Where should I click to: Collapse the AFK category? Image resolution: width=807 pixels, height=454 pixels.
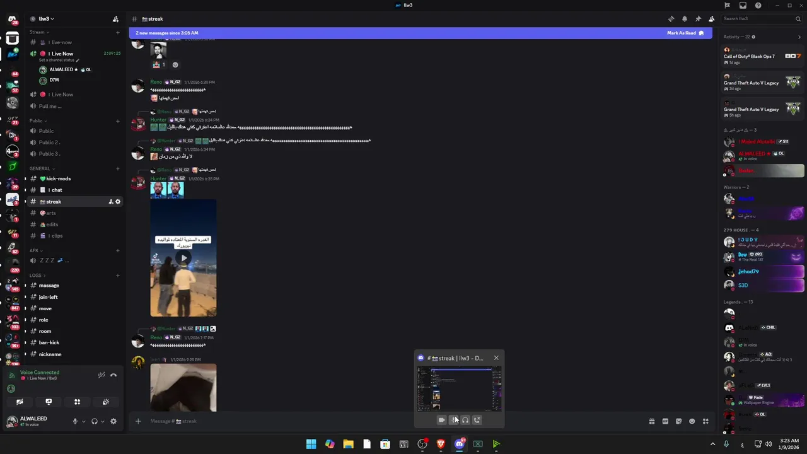(36, 250)
